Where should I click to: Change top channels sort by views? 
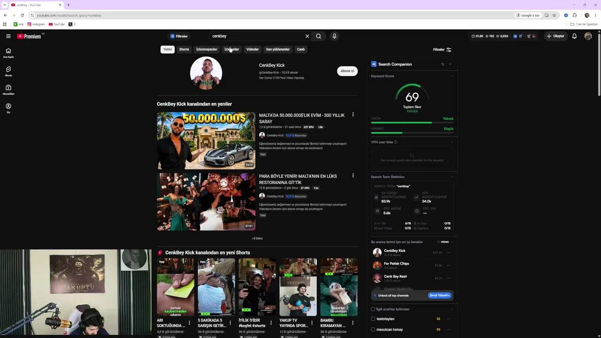click(x=443, y=242)
